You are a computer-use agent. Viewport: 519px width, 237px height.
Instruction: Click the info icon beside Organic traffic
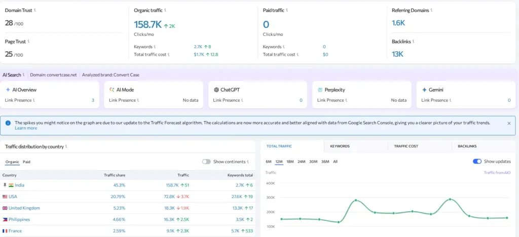(x=165, y=10)
